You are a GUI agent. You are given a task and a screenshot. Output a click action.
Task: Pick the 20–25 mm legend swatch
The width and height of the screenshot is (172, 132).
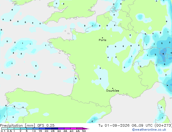click(x=48, y=128)
